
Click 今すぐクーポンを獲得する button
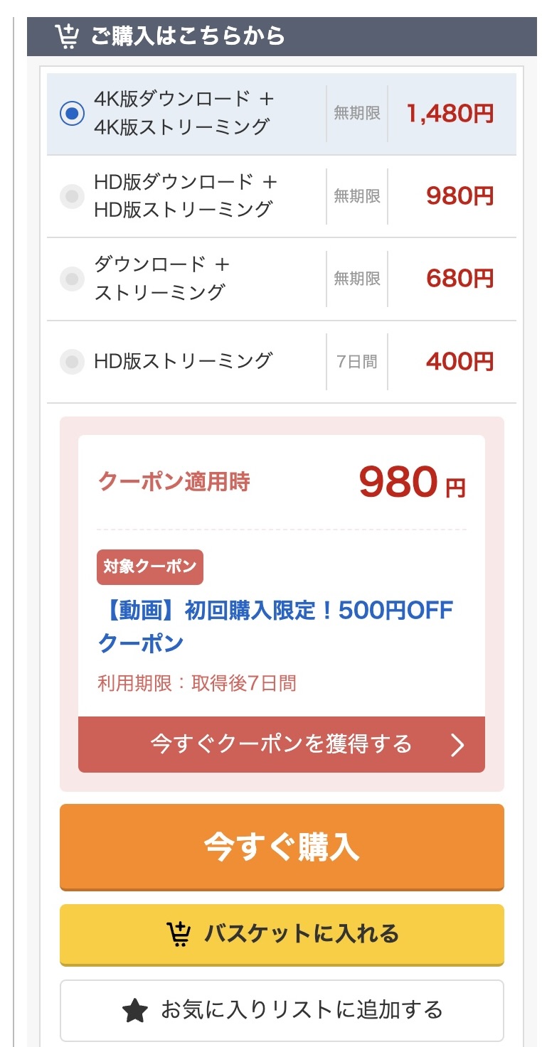point(282,744)
